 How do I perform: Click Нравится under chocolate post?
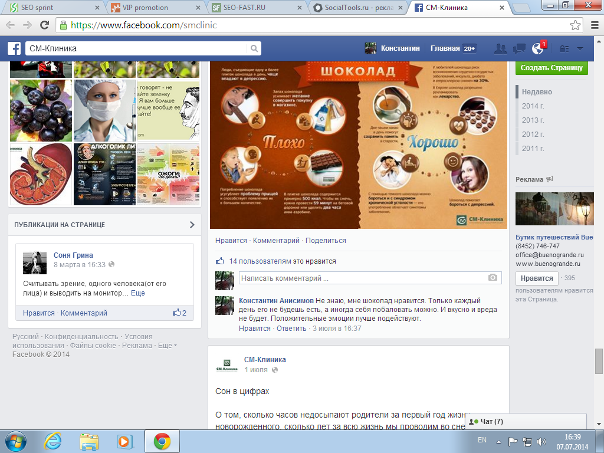point(231,241)
